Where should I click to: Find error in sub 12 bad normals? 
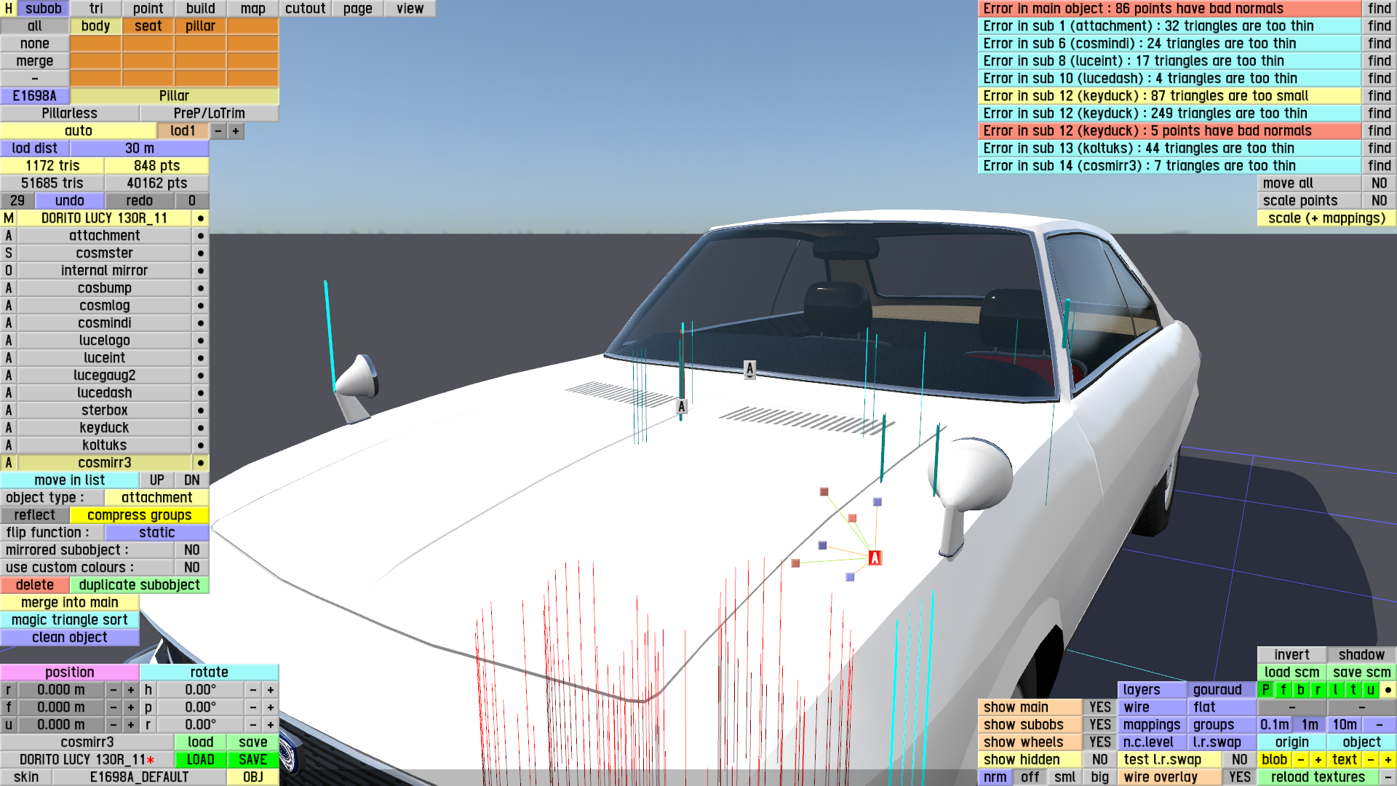coord(1379,131)
